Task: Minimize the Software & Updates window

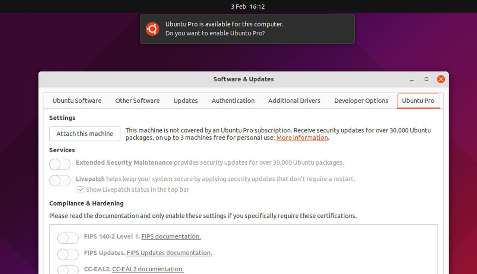Action: point(412,79)
